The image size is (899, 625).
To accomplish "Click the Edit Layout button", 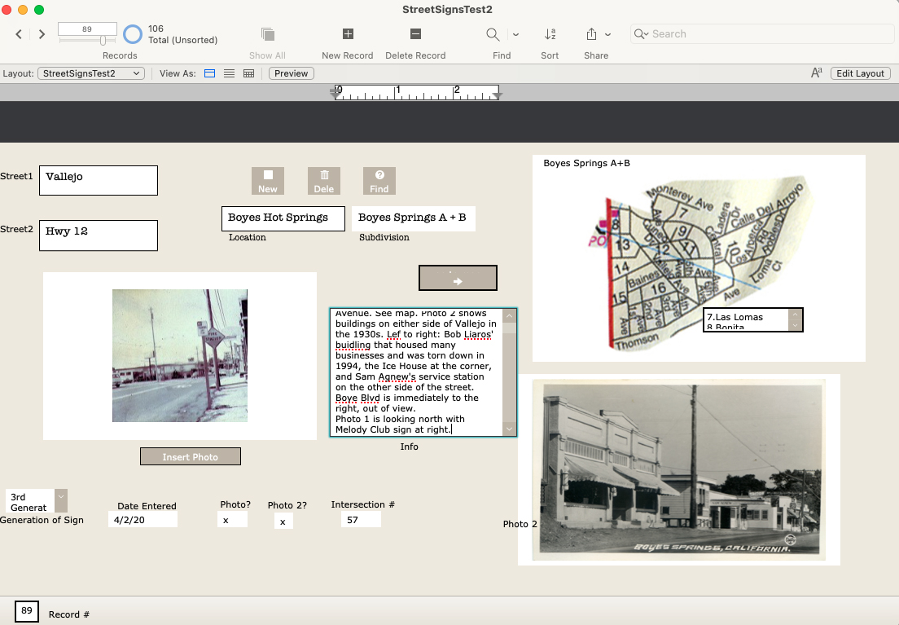I will 861,73.
